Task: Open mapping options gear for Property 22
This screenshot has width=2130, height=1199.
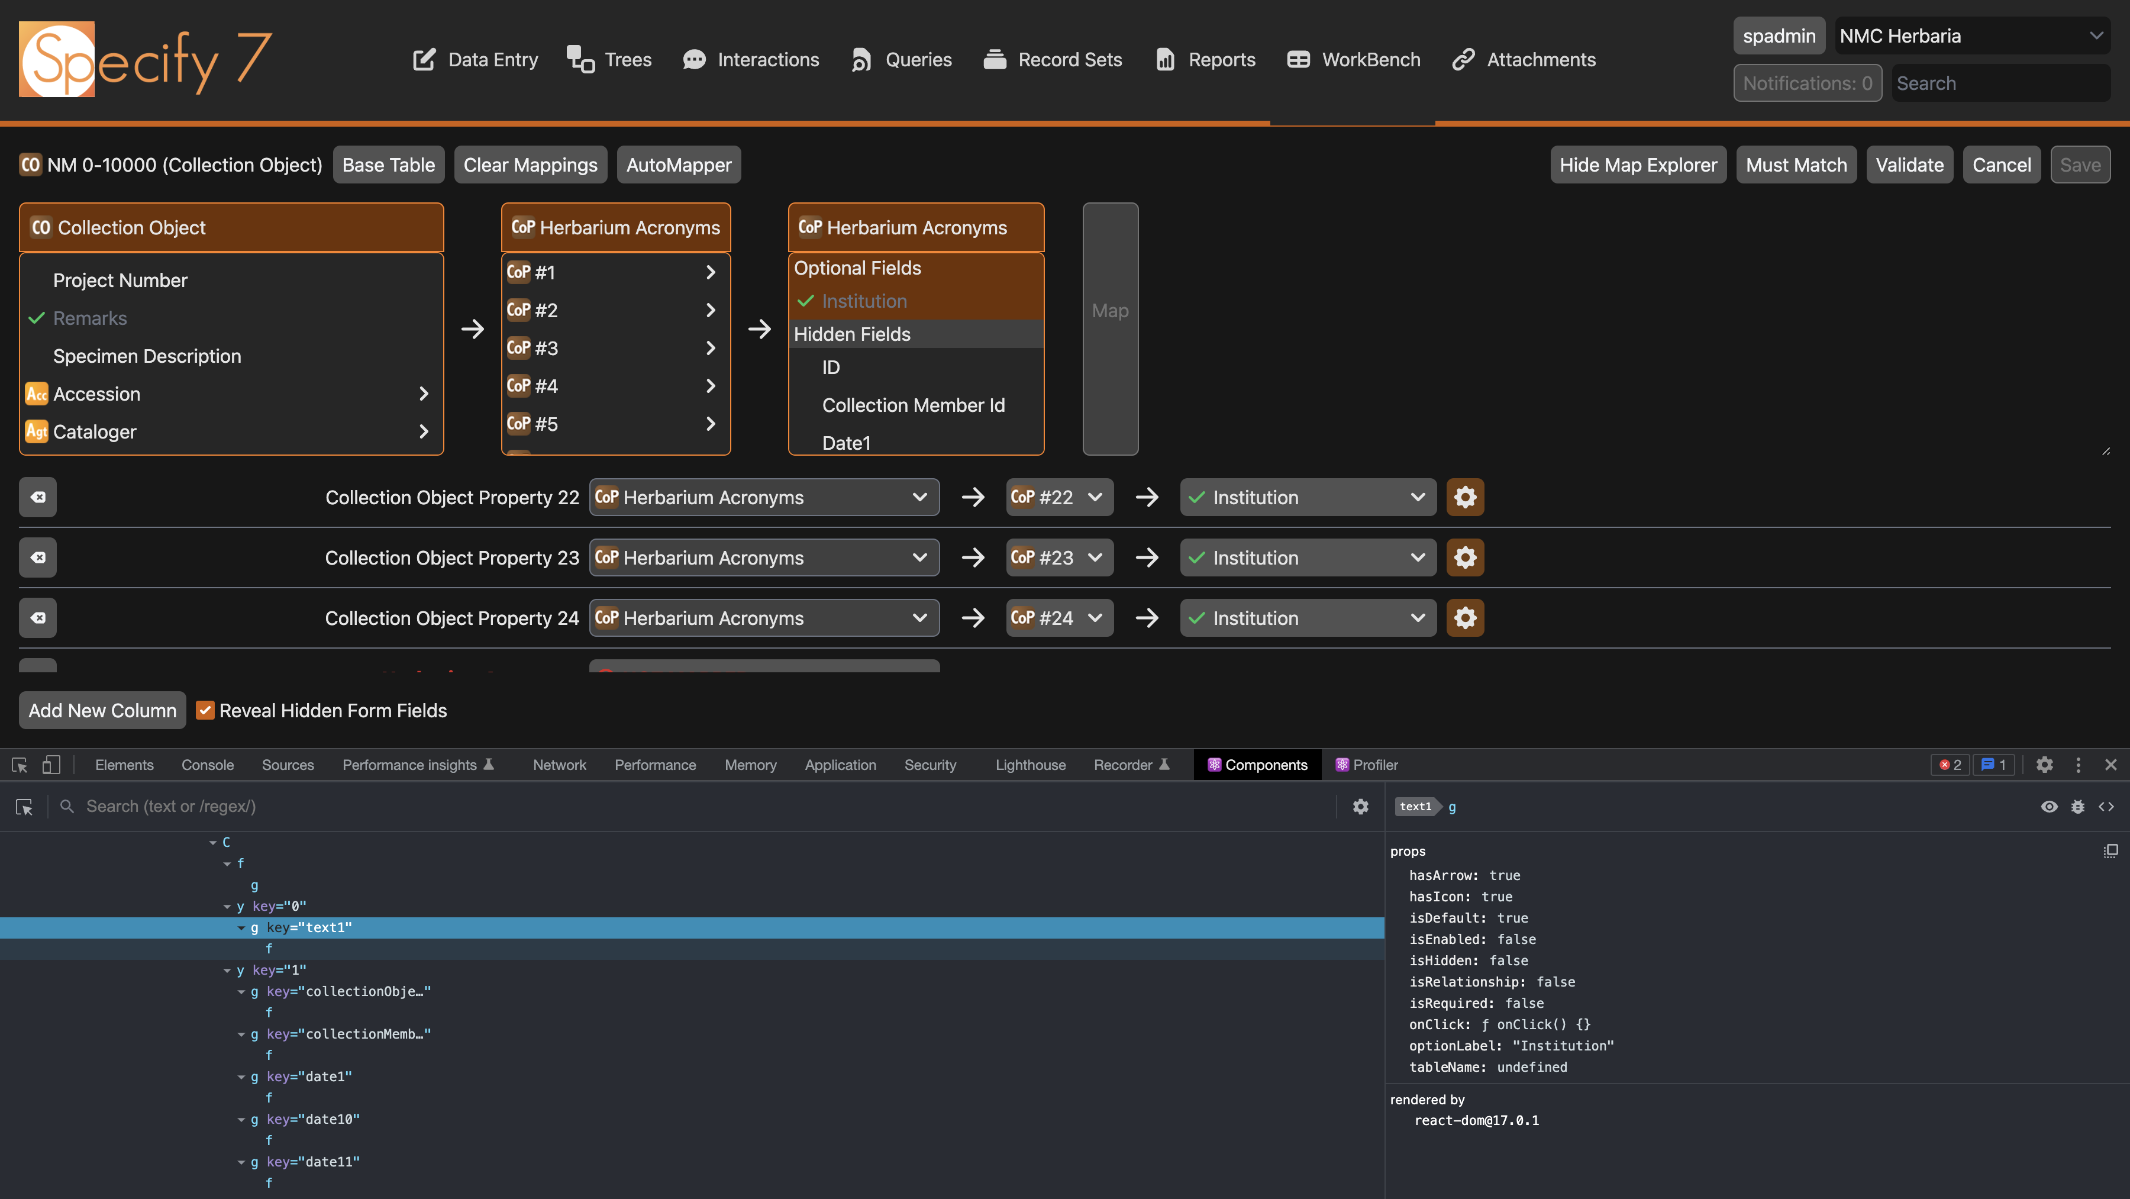Action: pyautogui.click(x=1464, y=497)
